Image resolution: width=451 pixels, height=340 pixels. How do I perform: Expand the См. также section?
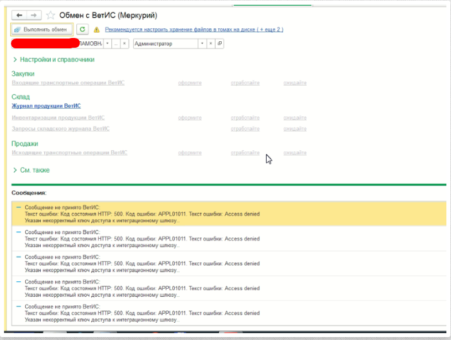[32, 170]
